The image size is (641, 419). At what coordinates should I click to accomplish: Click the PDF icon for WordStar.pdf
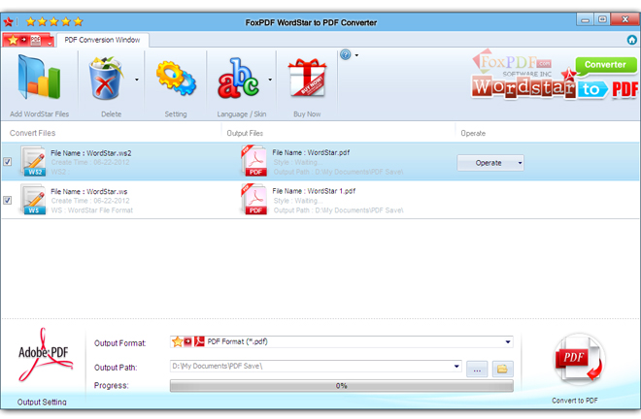tap(254, 161)
